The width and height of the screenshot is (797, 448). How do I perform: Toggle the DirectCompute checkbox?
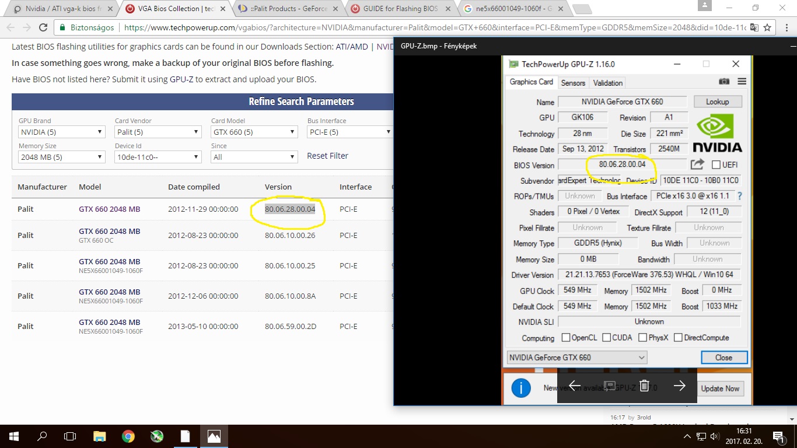[x=678, y=337]
